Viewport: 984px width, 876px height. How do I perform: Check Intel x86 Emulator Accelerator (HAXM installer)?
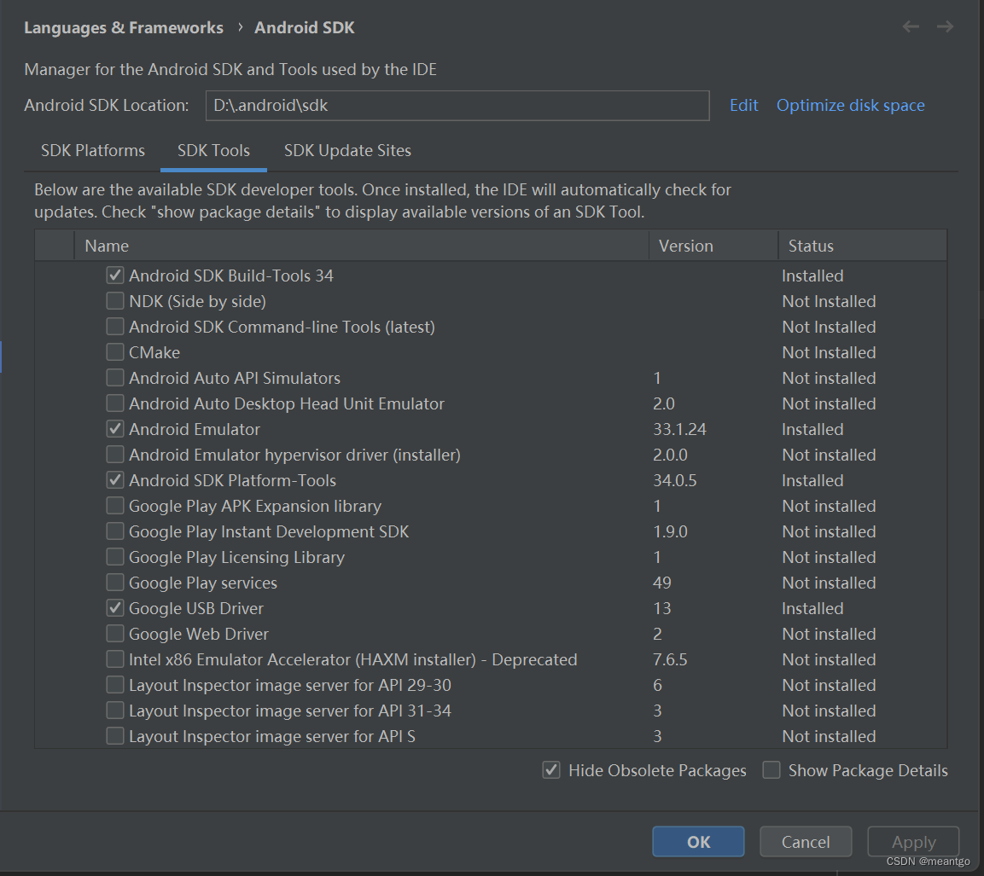pos(115,659)
